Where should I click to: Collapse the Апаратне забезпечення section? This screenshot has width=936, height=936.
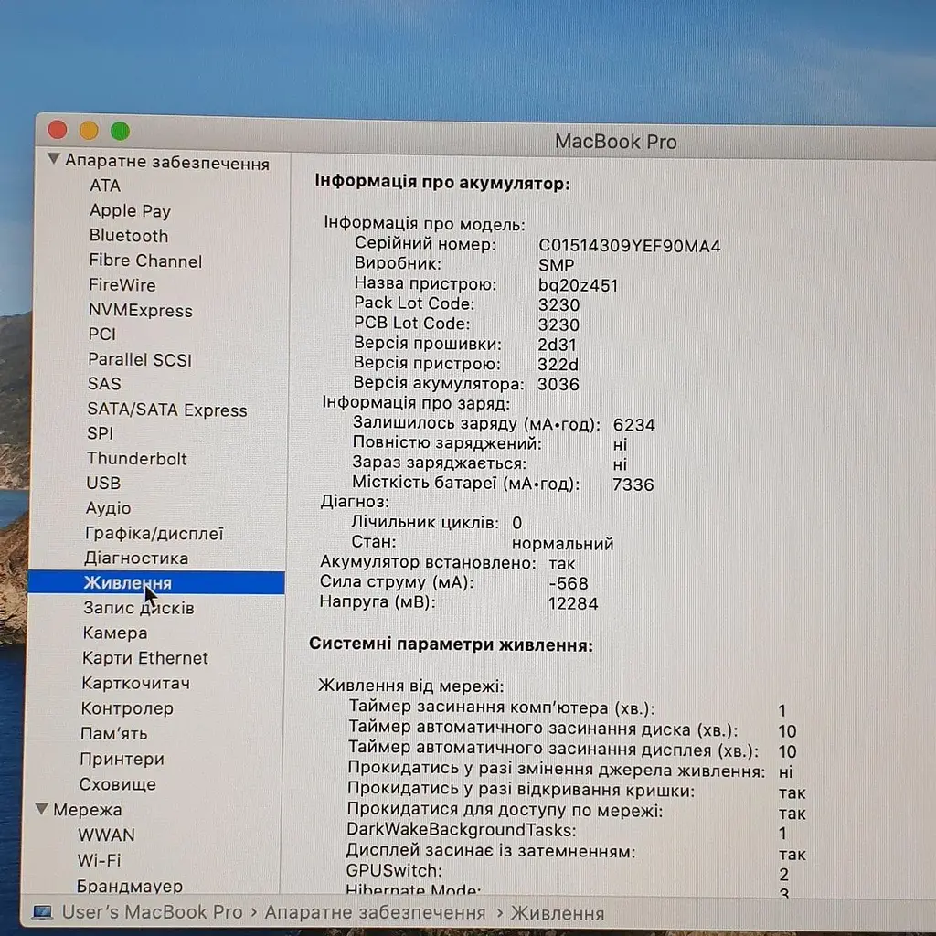coord(54,159)
